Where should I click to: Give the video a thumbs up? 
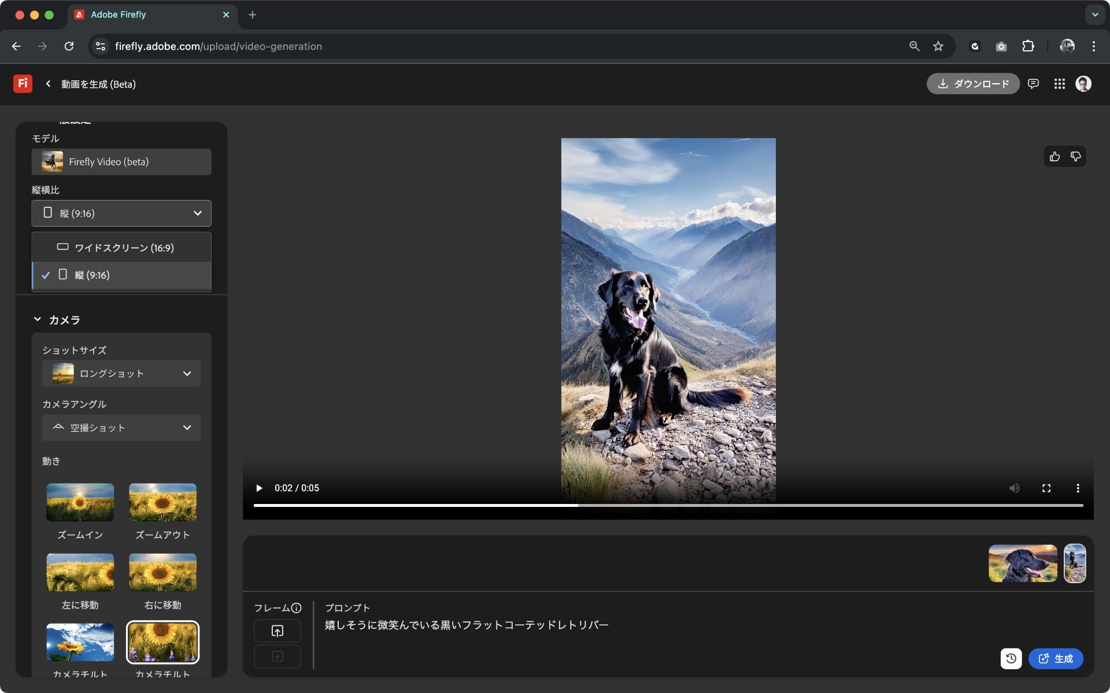(1054, 157)
